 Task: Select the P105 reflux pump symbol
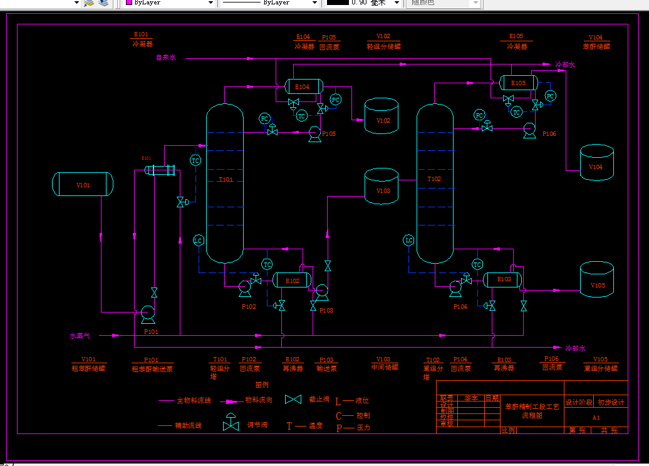click(x=314, y=134)
